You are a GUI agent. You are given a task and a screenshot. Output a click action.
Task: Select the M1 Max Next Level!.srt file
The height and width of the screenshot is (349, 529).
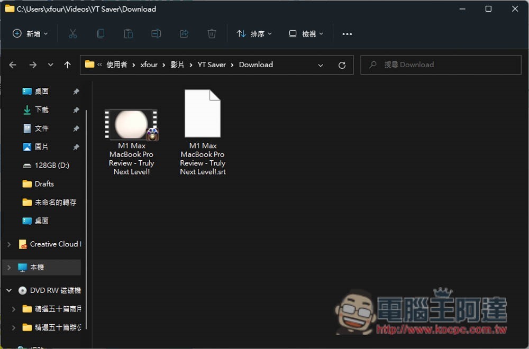click(x=203, y=132)
